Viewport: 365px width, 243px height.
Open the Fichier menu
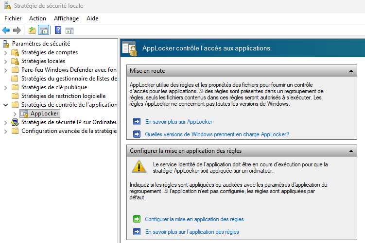pos(13,18)
